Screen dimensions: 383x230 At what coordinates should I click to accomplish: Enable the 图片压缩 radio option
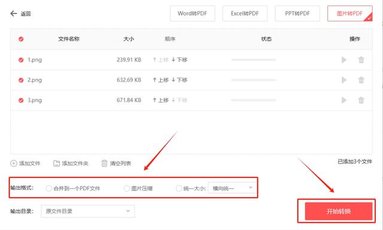pos(126,188)
